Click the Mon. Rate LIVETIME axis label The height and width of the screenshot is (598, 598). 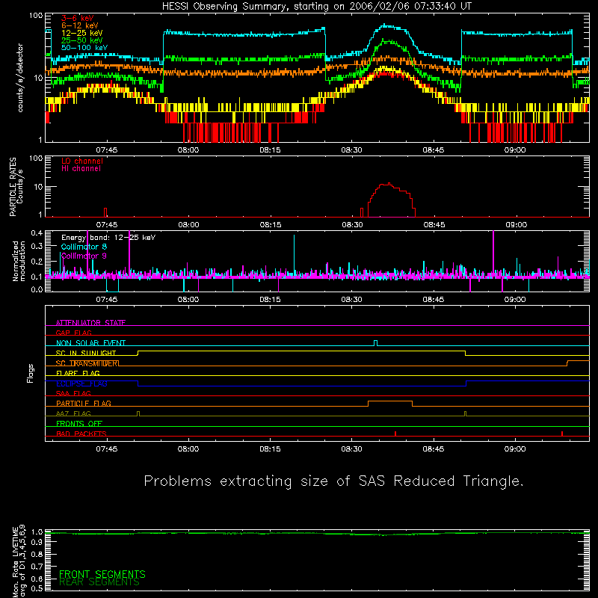click(19, 561)
